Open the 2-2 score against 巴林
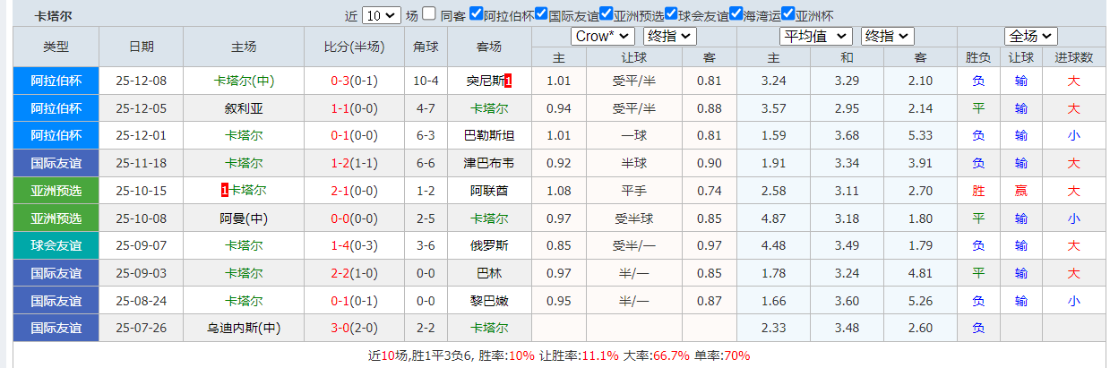Screen dimensions: 1110x368 click(x=340, y=273)
